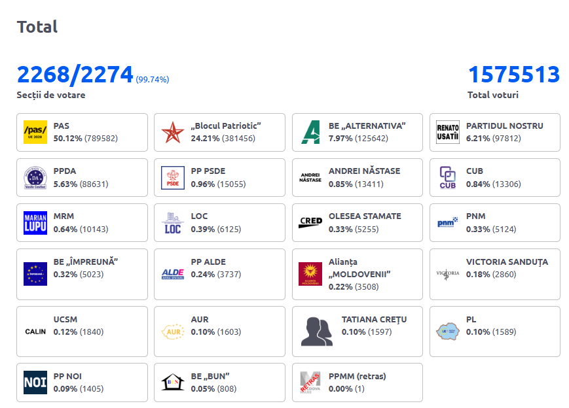Image resolution: width=569 pixels, height=408 pixels.
Task: Click AUR result 0.10% (1603)
Action: 216,332
